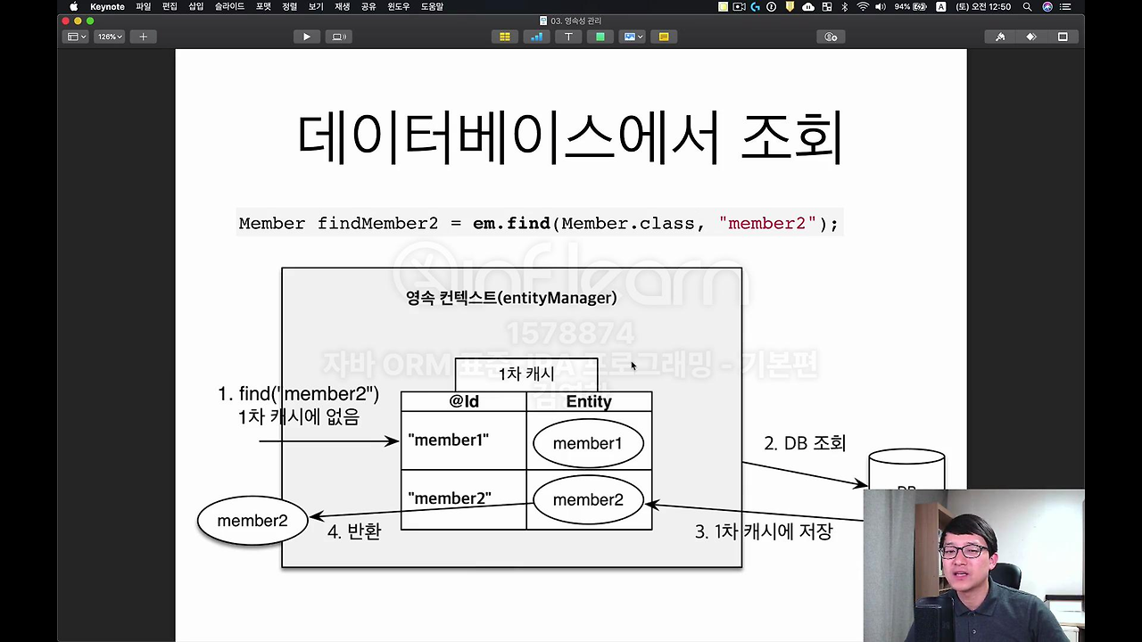The width and height of the screenshot is (1142, 642).
Task: Click the 1Password menu bar icon
Action: click(x=772, y=6)
